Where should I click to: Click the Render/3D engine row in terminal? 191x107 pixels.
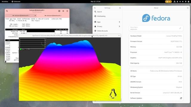coord(37,31)
